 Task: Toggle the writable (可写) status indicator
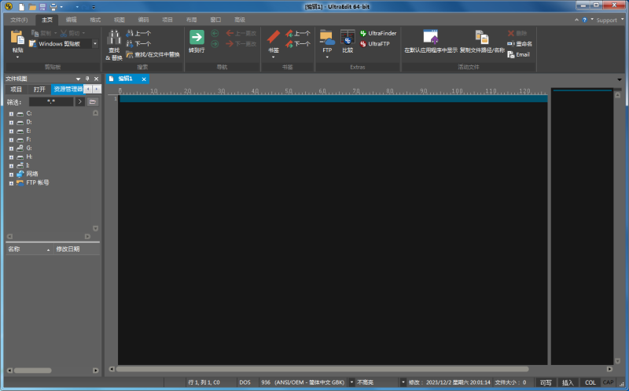pyautogui.click(x=545, y=382)
